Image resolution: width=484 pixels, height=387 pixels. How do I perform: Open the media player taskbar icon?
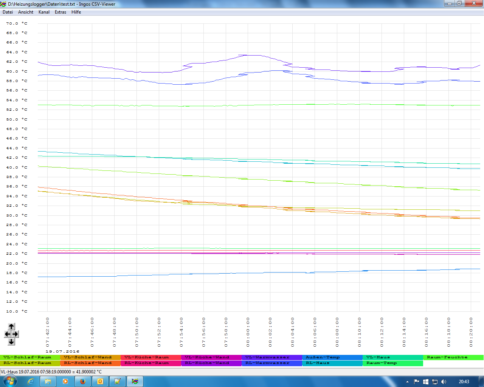click(65, 381)
